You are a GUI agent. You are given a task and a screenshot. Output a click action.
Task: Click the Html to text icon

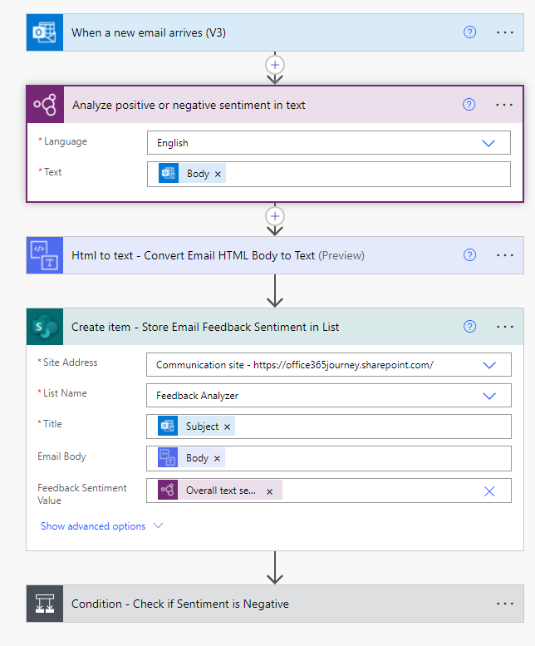[x=45, y=255]
